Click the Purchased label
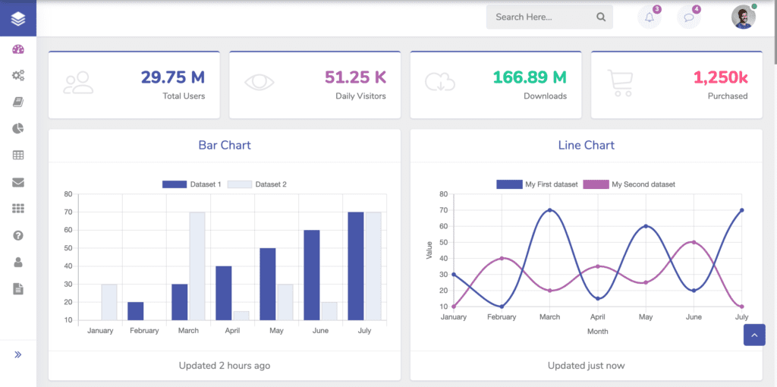Screen dimensions: 777x387 click(x=728, y=96)
